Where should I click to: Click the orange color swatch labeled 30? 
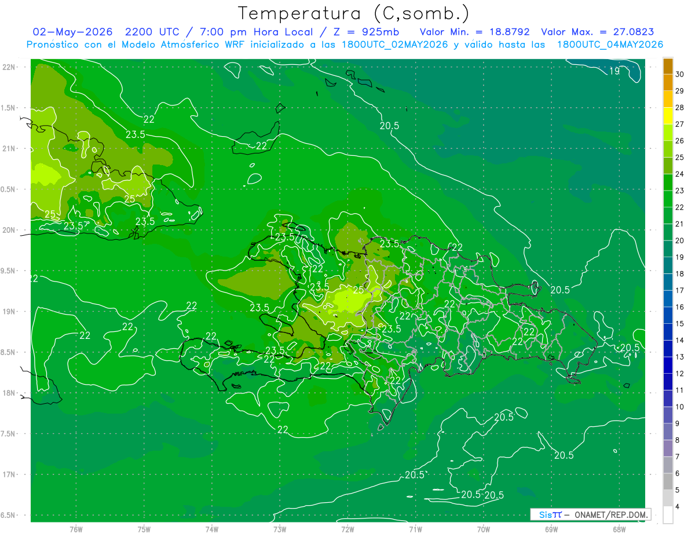click(x=668, y=66)
